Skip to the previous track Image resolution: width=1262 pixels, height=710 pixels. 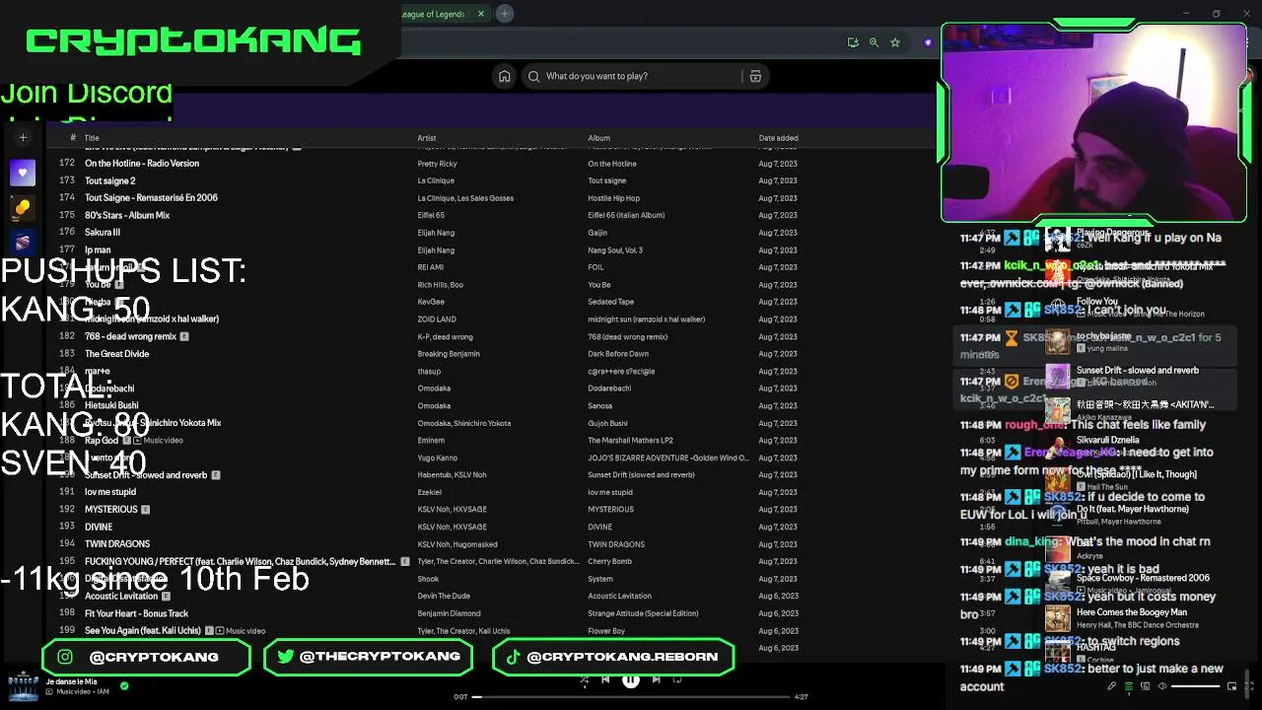(605, 679)
